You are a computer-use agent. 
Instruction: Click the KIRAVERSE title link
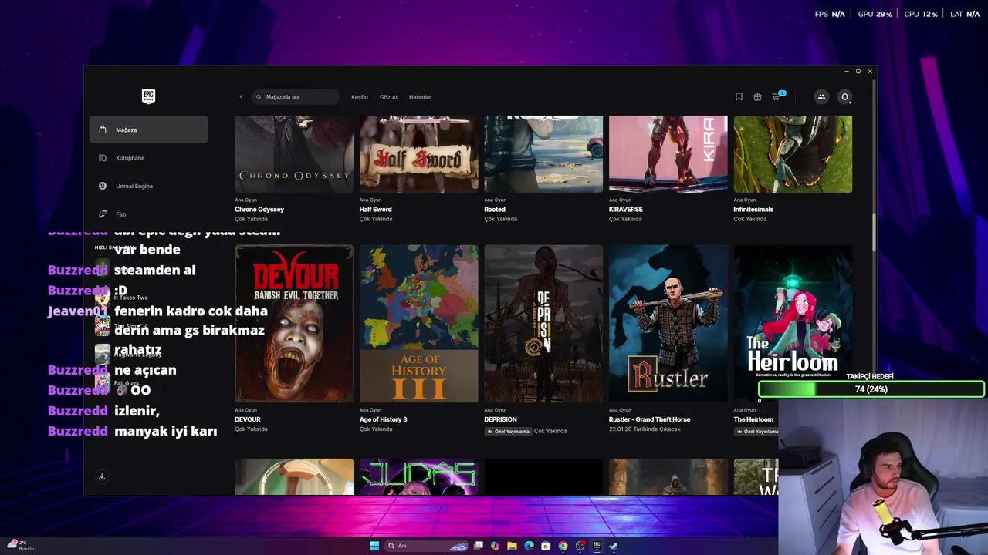(x=626, y=210)
